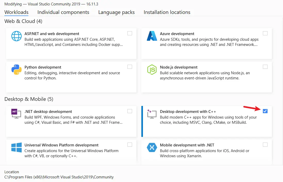Check the Azure development workload box
The height and width of the screenshot is (182, 283).
point(265,33)
